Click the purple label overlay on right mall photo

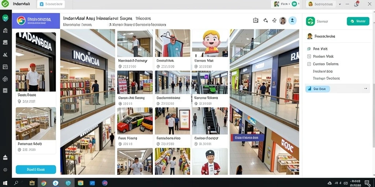click(x=247, y=138)
